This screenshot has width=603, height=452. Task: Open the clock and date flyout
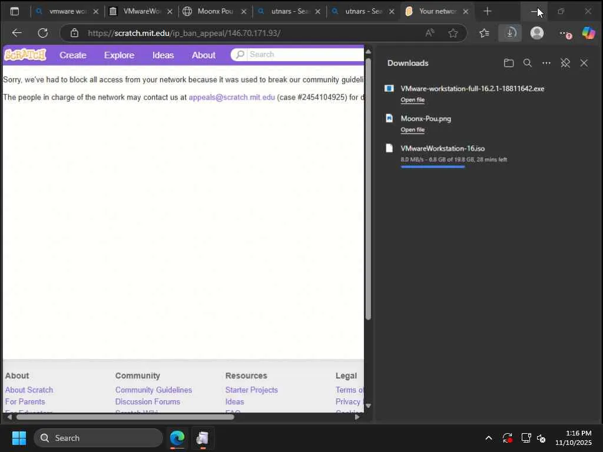click(x=574, y=438)
